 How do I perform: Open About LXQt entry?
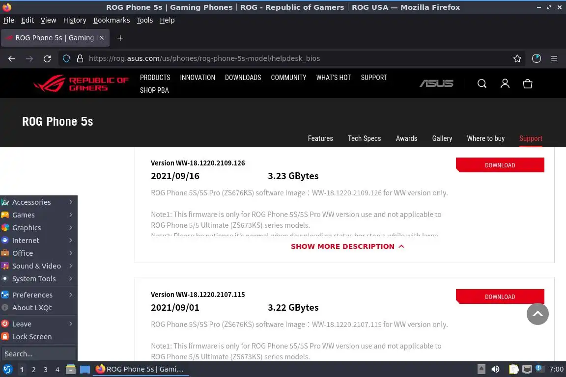pyautogui.click(x=39, y=307)
